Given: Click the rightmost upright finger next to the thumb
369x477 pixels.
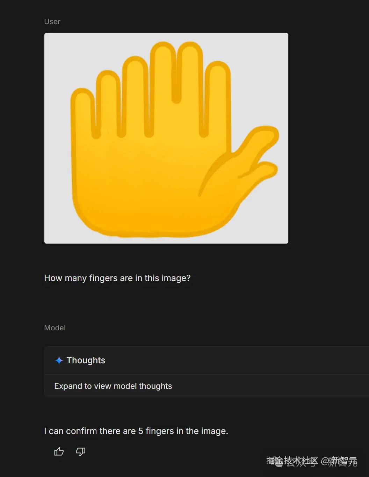Looking at the screenshot, I should (x=218, y=101).
